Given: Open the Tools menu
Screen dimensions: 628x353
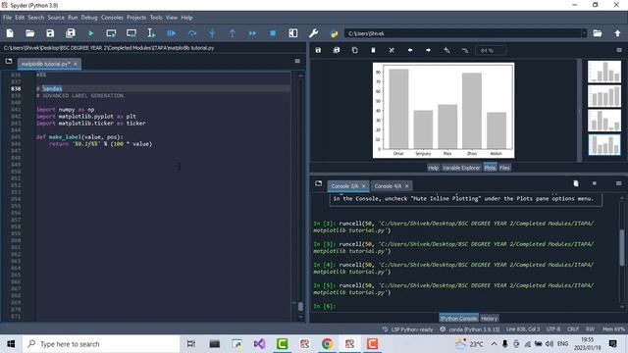Looking at the screenshot, I should pos(156,18).
